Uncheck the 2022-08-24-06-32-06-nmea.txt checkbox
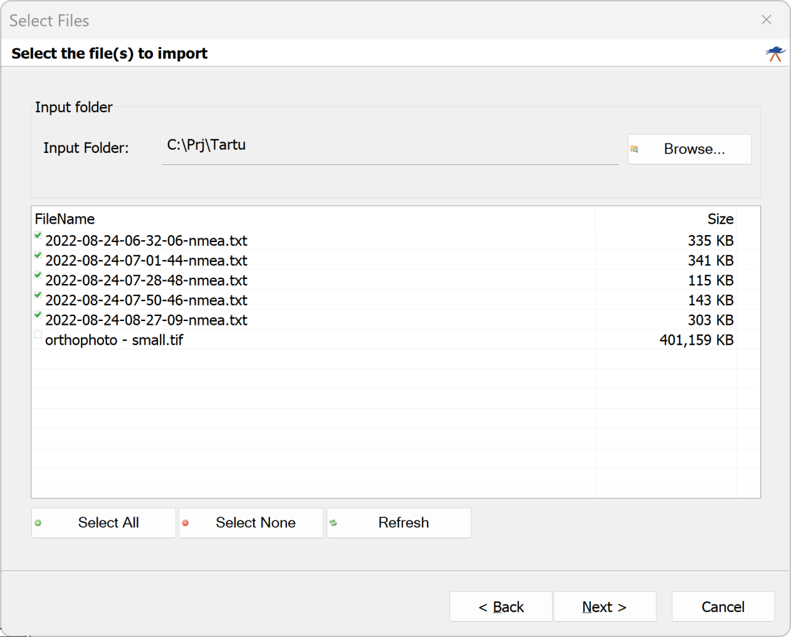The height and width of the screenshot is (637, 791). tap(38, 236)
